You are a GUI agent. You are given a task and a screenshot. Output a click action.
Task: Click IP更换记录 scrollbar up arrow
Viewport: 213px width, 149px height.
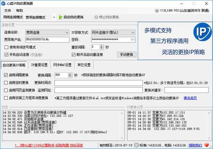pos(209,113)
